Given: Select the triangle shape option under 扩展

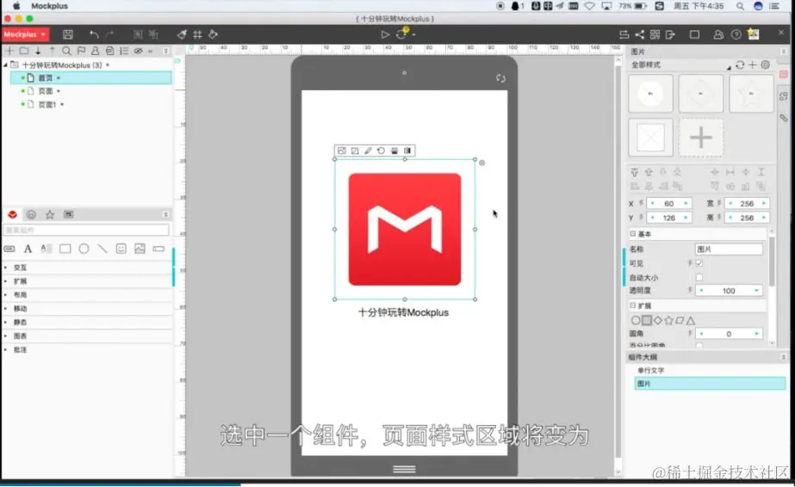Looking at the screenshot, I should tap(691, 320).
